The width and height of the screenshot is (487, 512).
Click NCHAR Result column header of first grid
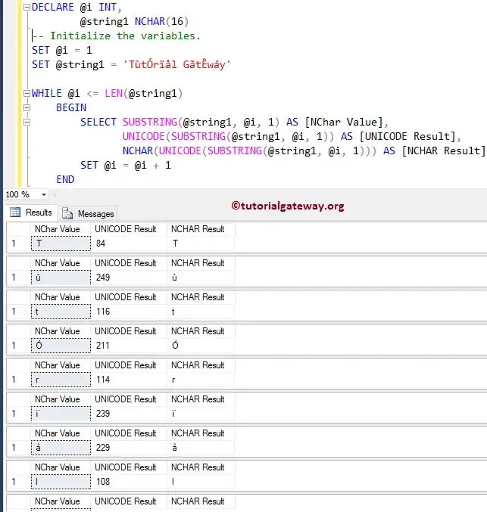tap(201, 229)
